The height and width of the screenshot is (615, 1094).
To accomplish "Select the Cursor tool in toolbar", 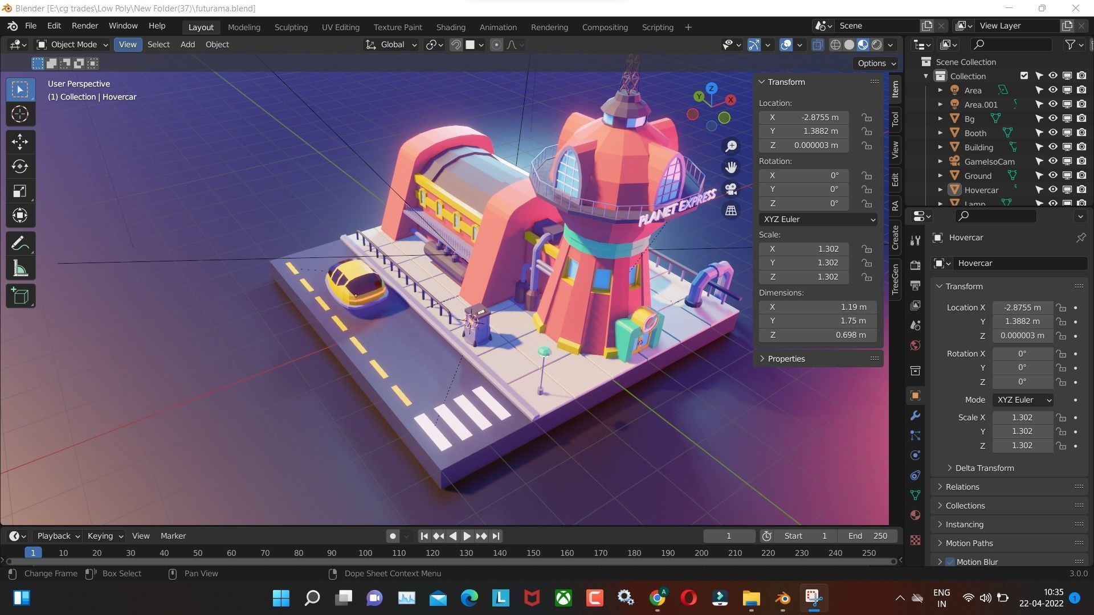I will tap(20, 114).
